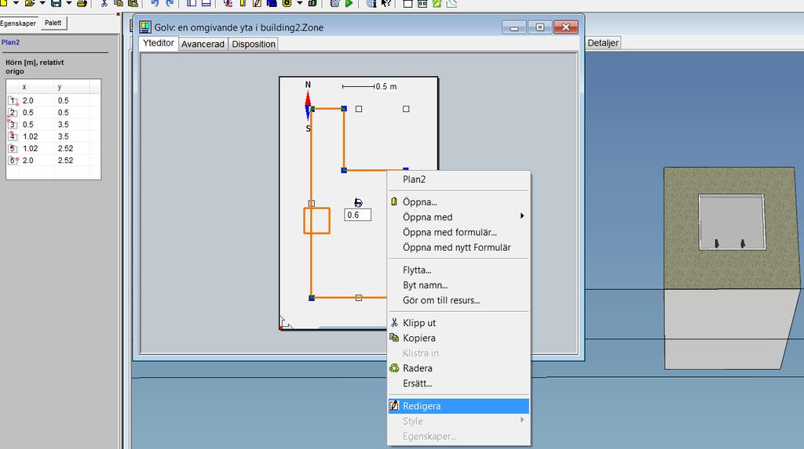Click the Copy toolbar icon
Viewport: 804px width, 449px height.
point(119,3)
